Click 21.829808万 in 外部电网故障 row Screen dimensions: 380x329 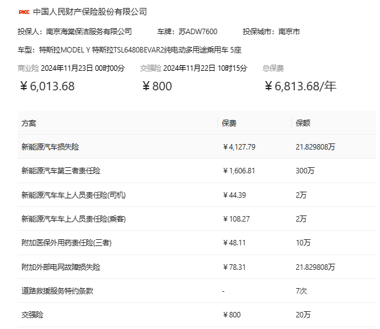coord(315,267)
